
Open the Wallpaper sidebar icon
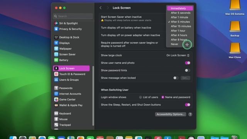click(x=56, y=49)
